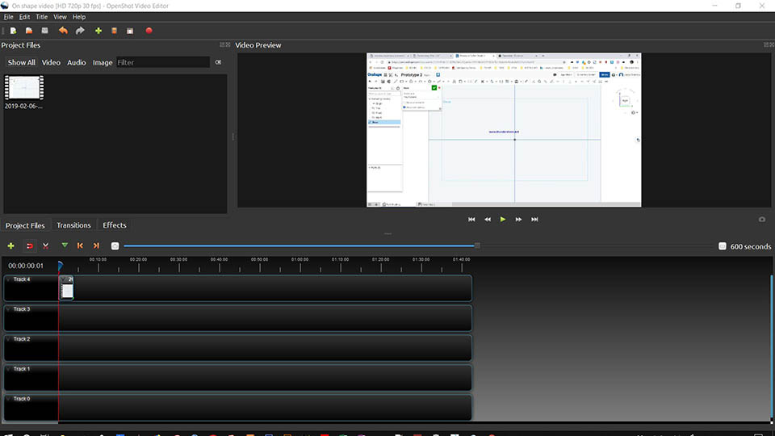The image size is (775, 436).
Task: Close the Project Files panel
Action: (x=228, y=44)
